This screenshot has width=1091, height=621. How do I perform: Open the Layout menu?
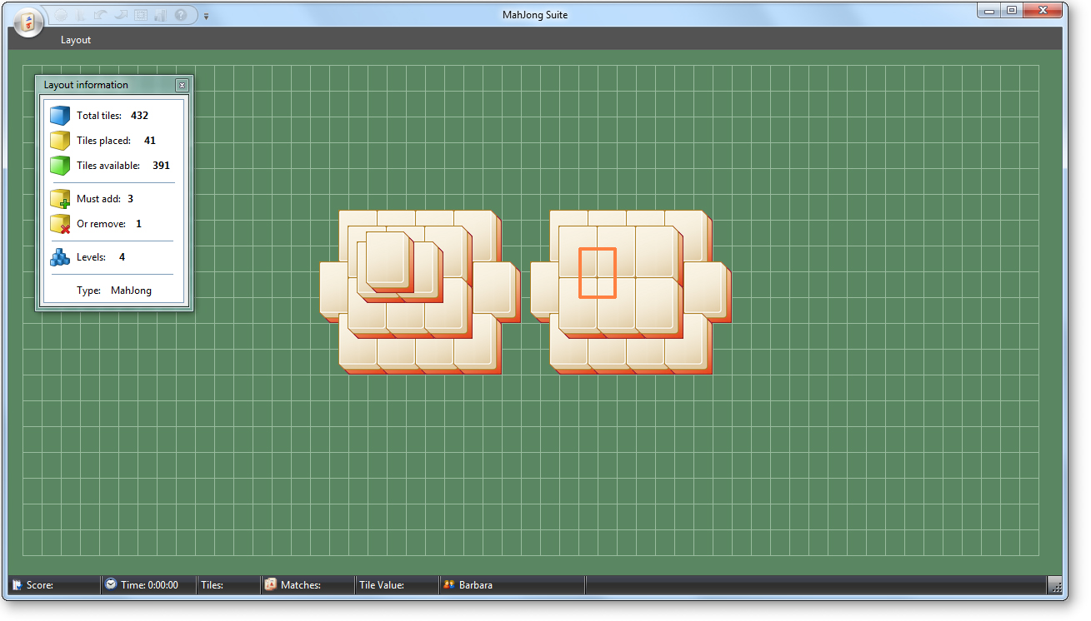pos(75,39)
